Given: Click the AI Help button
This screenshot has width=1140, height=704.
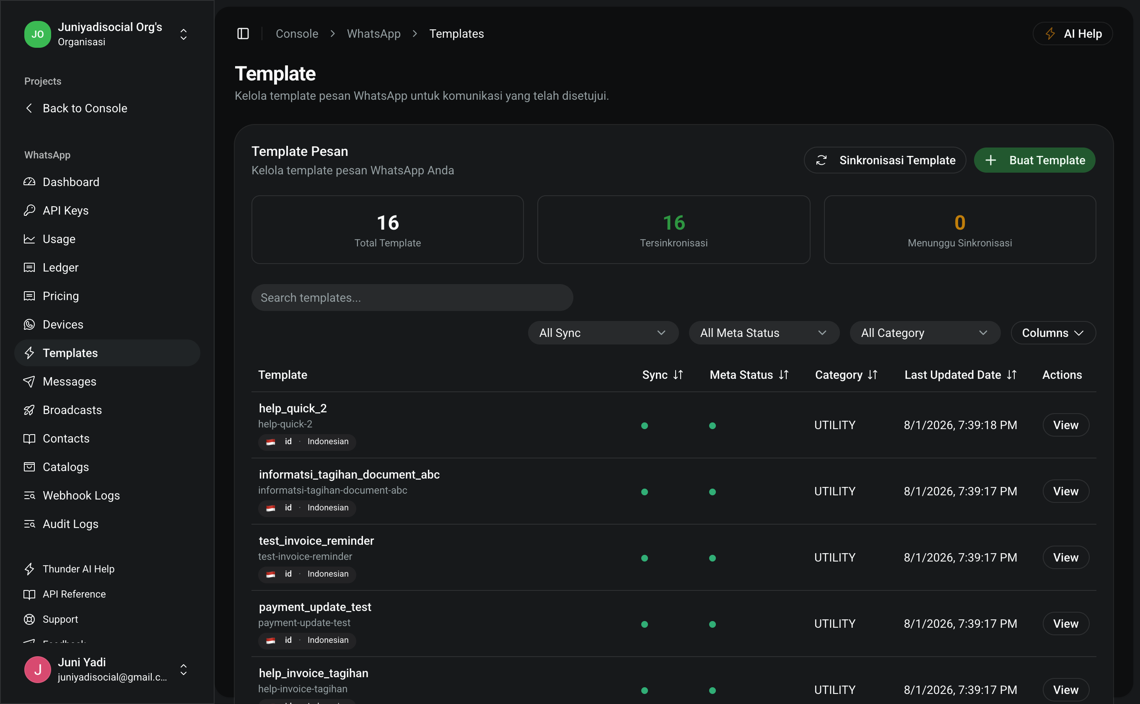Looking at the screenshot, I should (x=1073, y=34).
